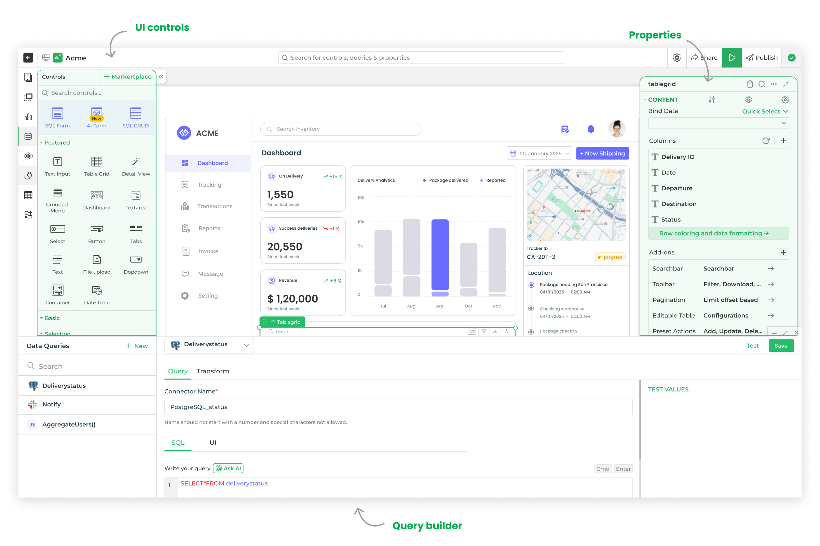The height and width of the screenshot is (546, 820).
Task: Click the refresh Columns icon
Action: point(766,141)
